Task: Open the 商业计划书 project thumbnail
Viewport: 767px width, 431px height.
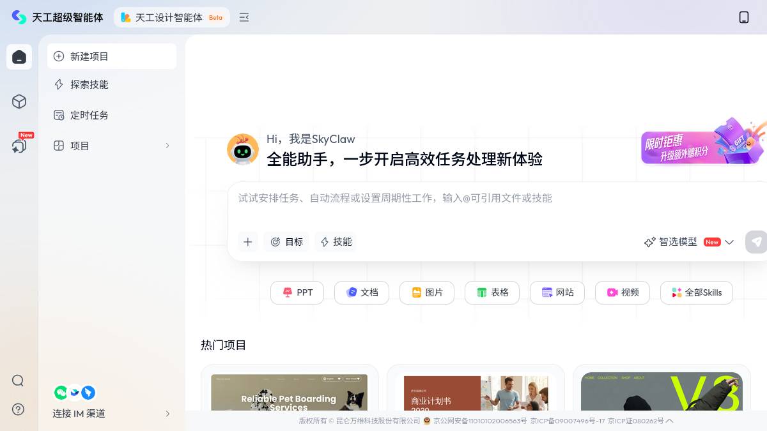Action: [x=476, y=393]
